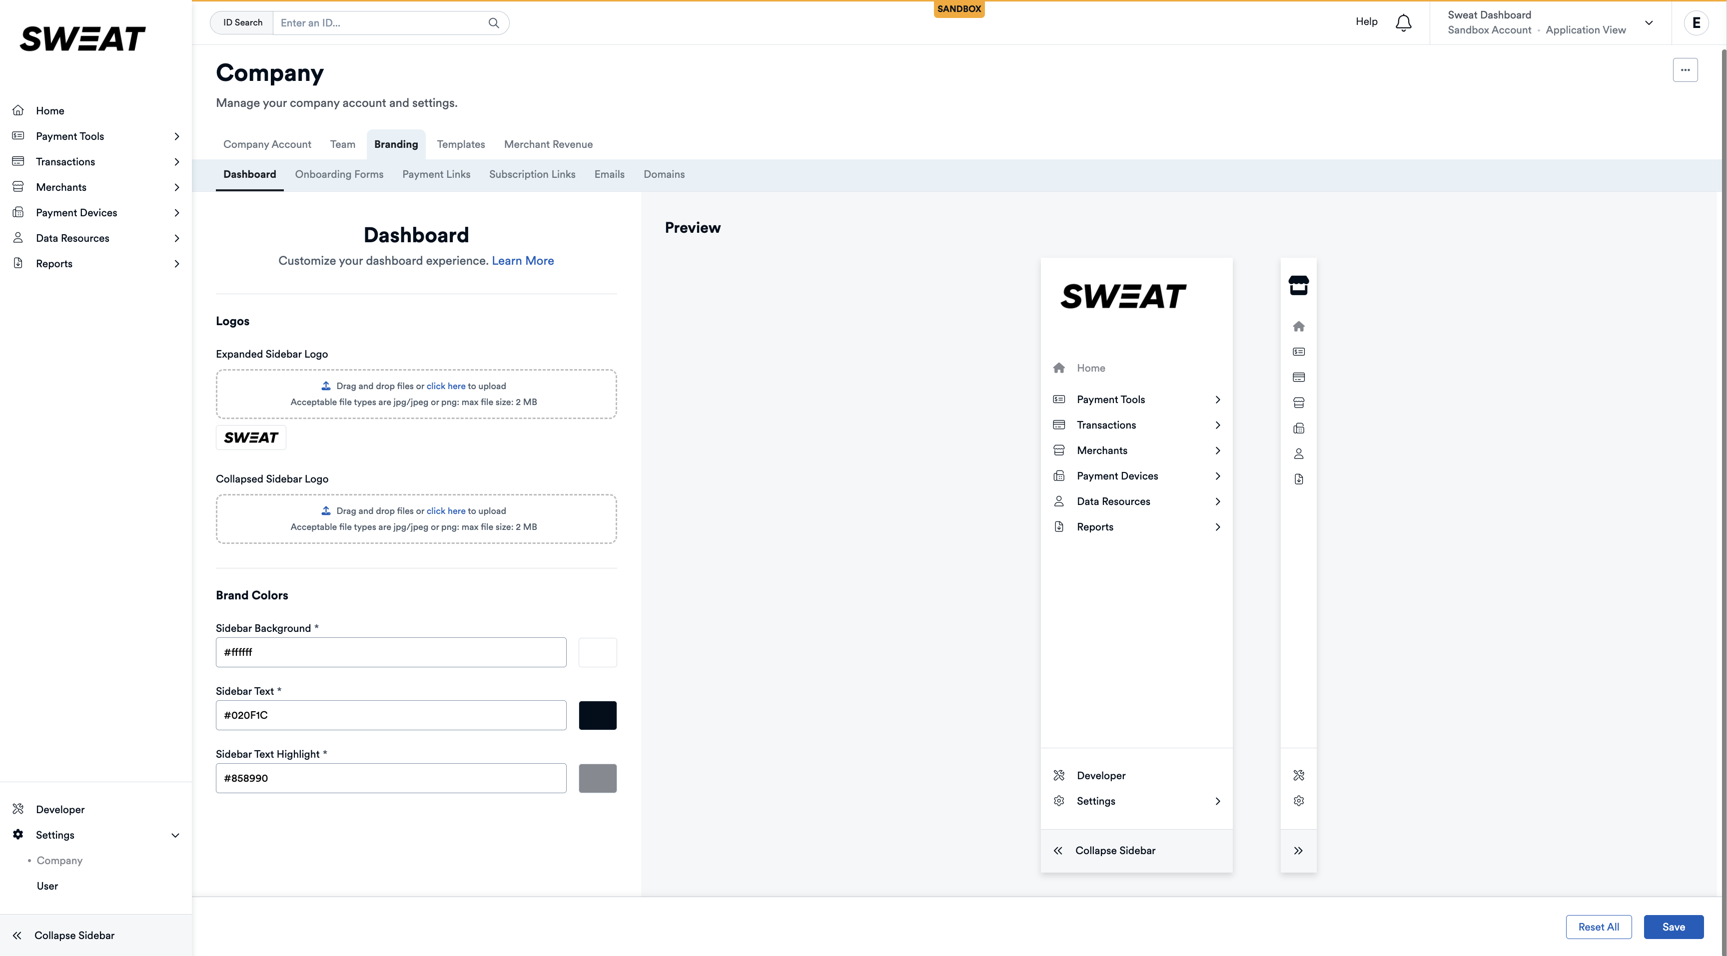Click the expand arrows in collapsed preview
Screen dimensions: 1727x956
click(x=1298, y=850)
